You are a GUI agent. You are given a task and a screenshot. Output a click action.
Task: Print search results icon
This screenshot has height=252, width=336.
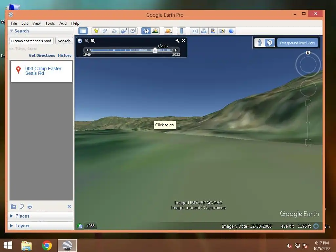[x=30, y=207]
